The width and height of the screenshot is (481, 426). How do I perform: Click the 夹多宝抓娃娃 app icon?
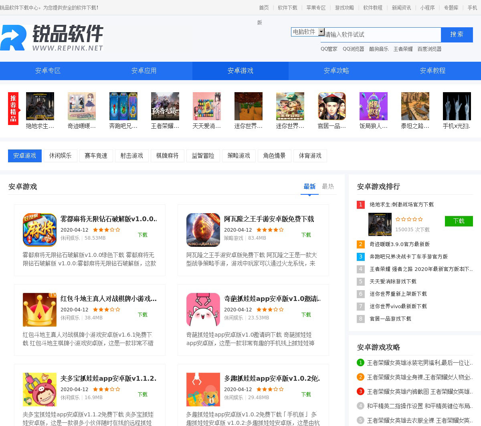tap(40, 390)
